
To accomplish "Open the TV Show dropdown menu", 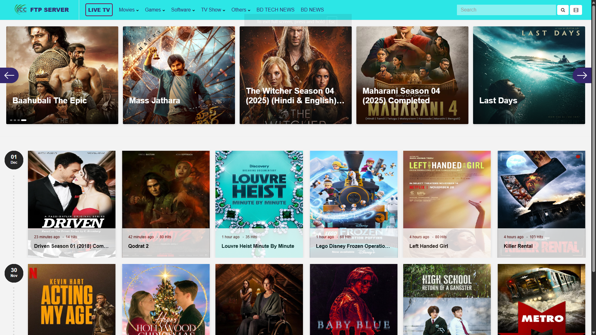I will tap(213, 10).
